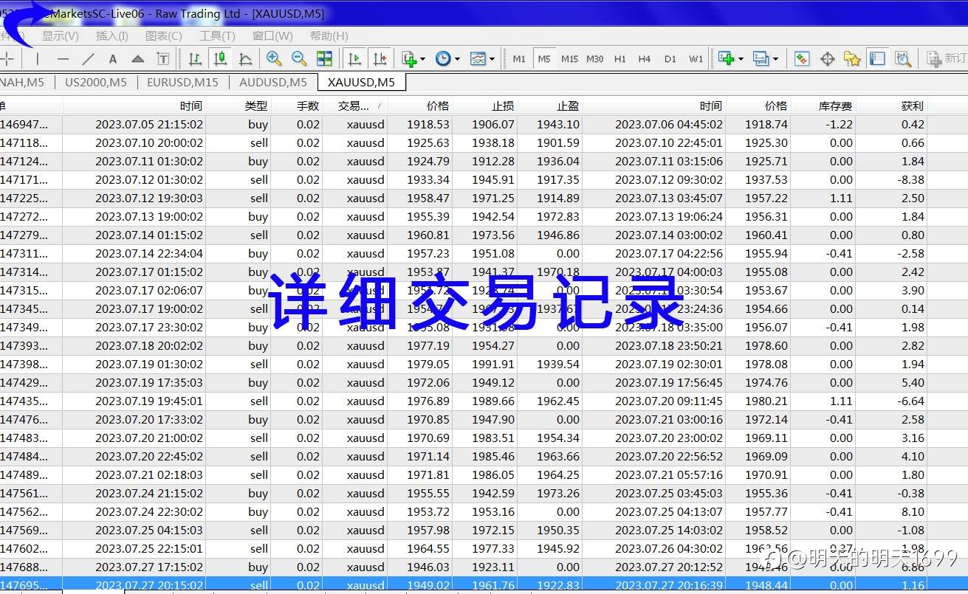This screenshot has width=968, height=594.
Task: Click the New Order toolbar button
Action: (947, 58)
